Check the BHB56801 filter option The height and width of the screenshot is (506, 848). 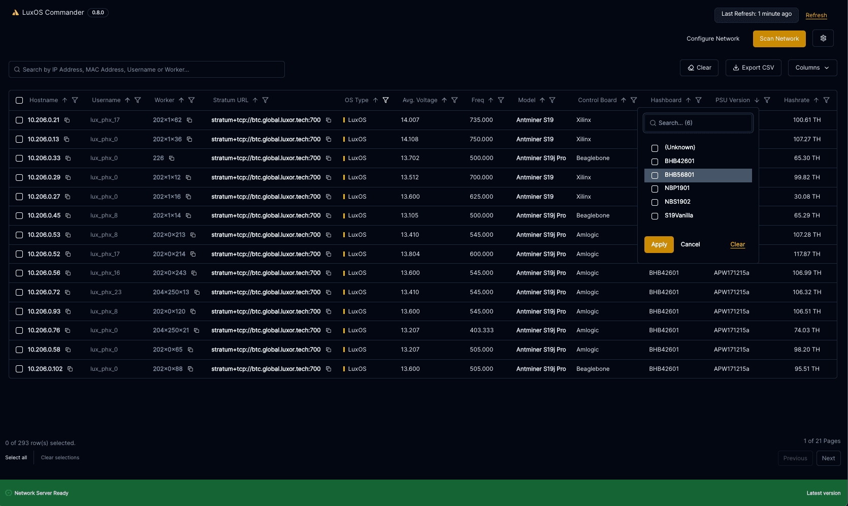[x=655, y=175]
